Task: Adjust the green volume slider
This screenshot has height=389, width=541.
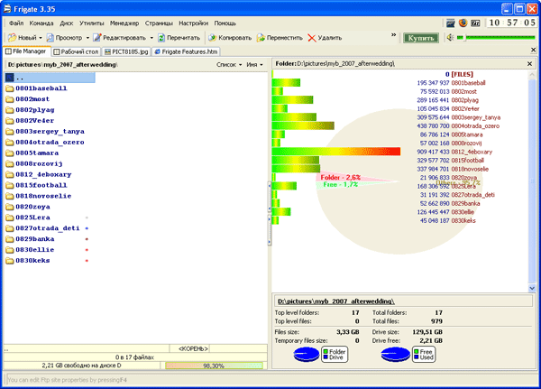Action: pyautogui.click(x=496, y=37)
